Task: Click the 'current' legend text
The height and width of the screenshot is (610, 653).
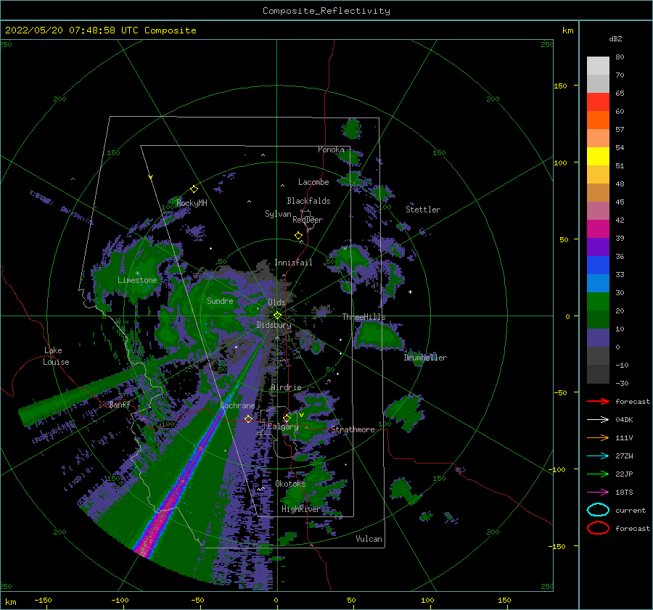Action: click(x=630, y=510)
